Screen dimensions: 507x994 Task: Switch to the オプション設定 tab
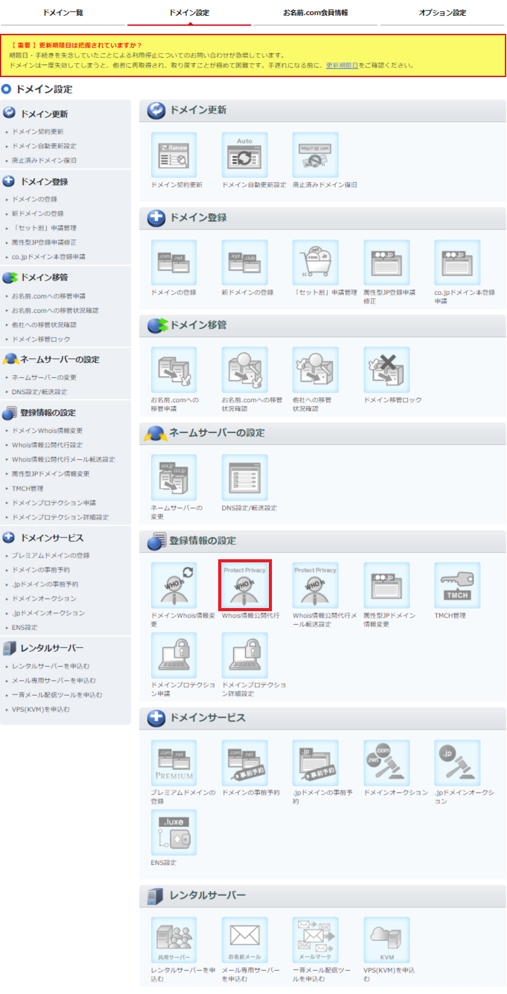[x=443, y=13]
